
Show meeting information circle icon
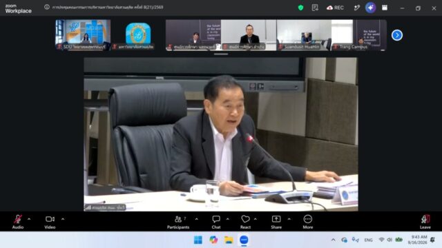click(47, 7)
